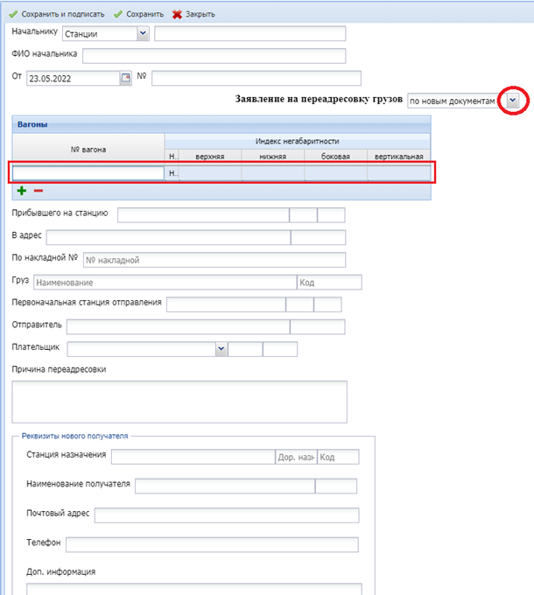Expand the по новым документам dropdown
This screenshot has height=595, width=534.
coord(513,101)
